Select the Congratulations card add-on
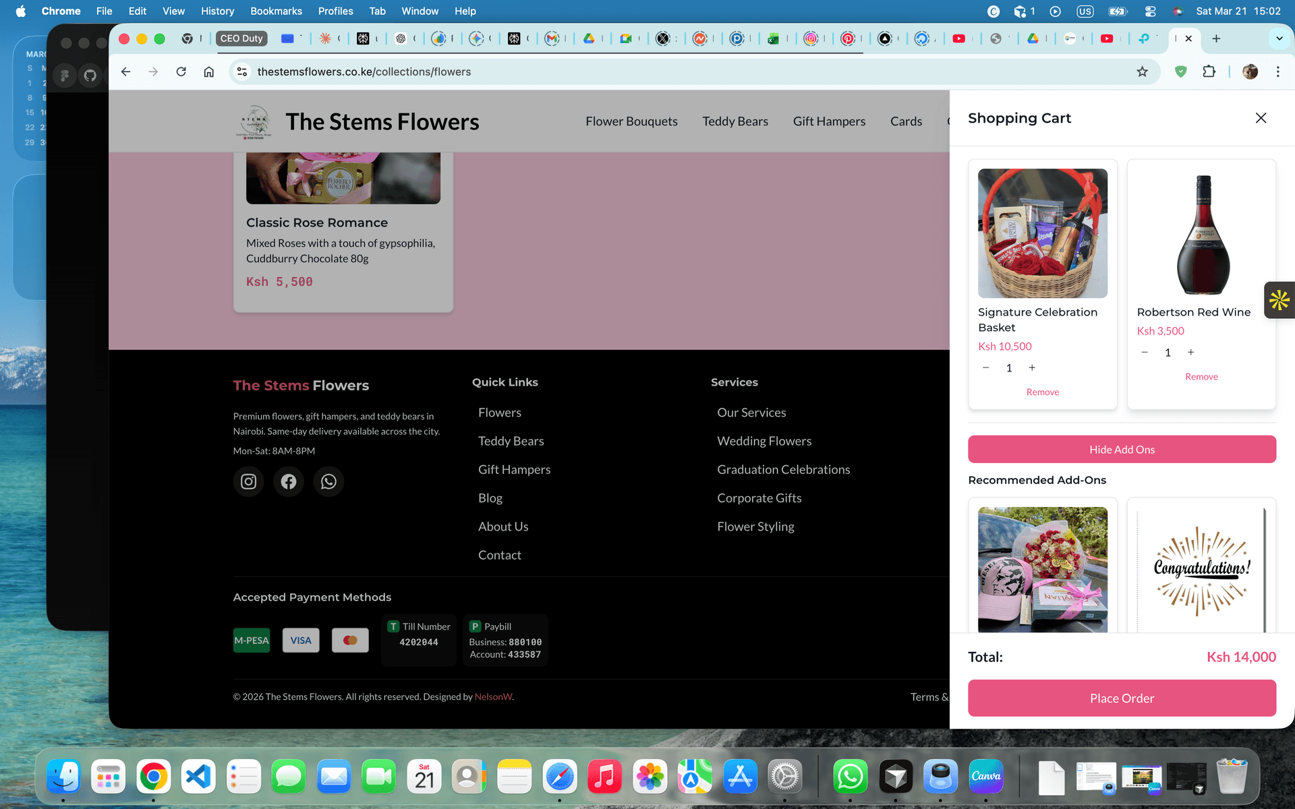The height and width of the screenshot is (809, 1295). 1201,570
